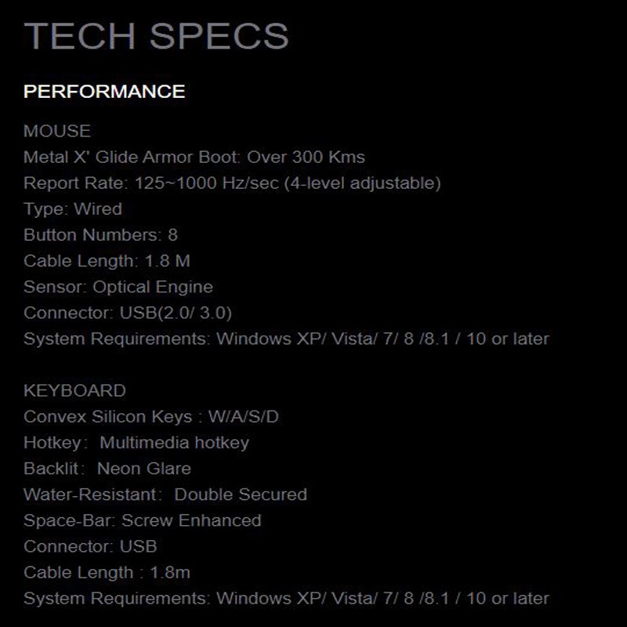This screenshot has height=627, width=627.
Task: Select the Sensor: Optical Engine text
Action: tap(118, 288)
